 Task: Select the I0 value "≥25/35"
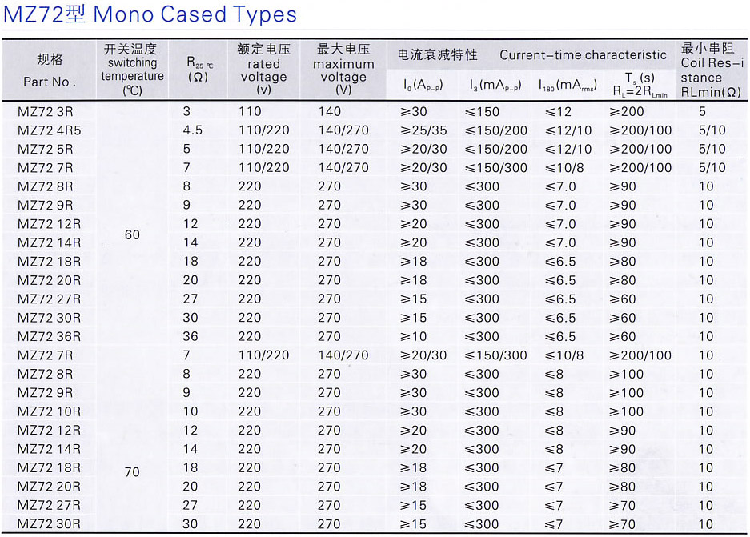pyautogui.click(x=423, y=130)
